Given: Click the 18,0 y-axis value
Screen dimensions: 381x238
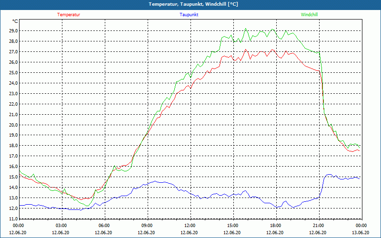Looking at the screenshot, I should click(x=14, y=146).
